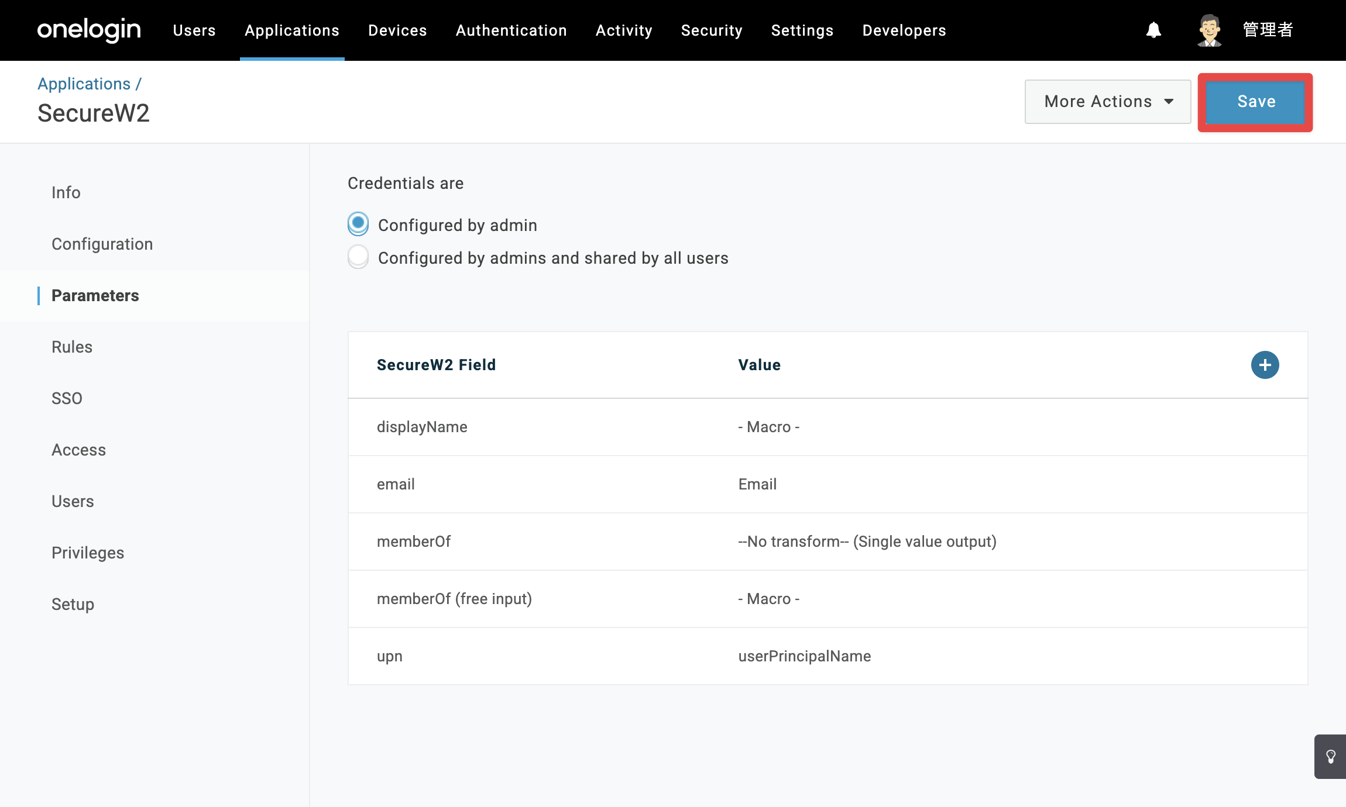The width and height of the screenshot is (1346, 807).
Task: Go back via Applications breadcrumb link
Action: 84,84
